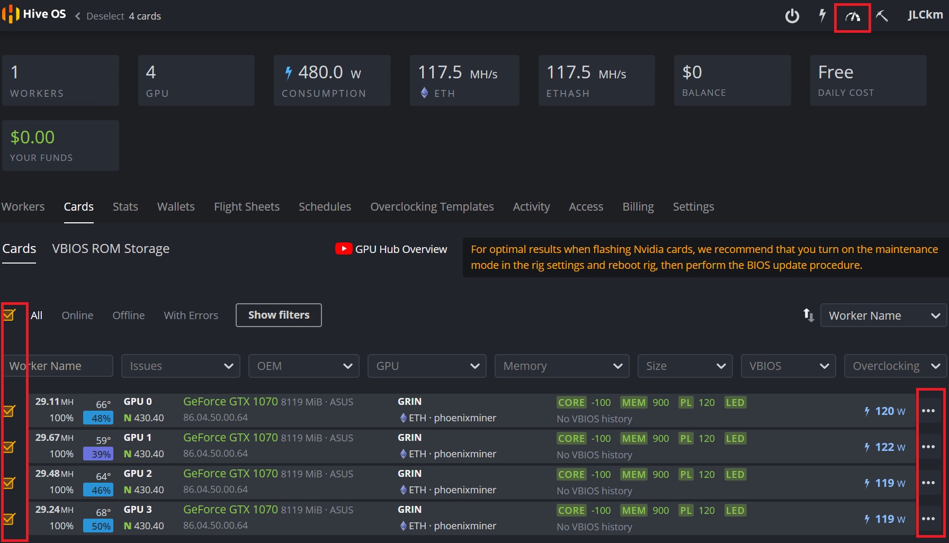949x543 pixels.
Task: Expand the Size filter dropdown
Action: click(685, 366)
